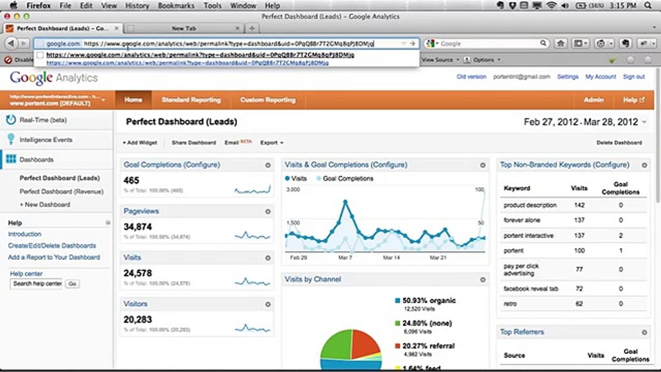Open the Visitors widget settings gear
Screen dimensions: 661x372
[x=267, y=304]
